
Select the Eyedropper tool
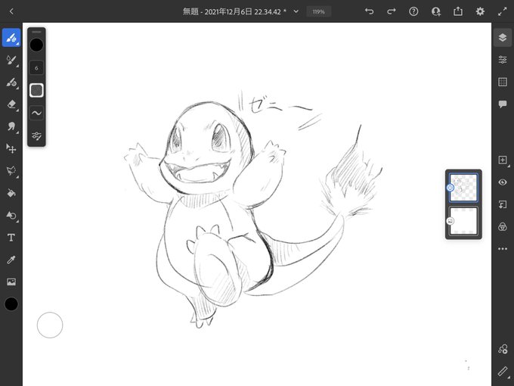pyautogui.click(x=11, y=260)
